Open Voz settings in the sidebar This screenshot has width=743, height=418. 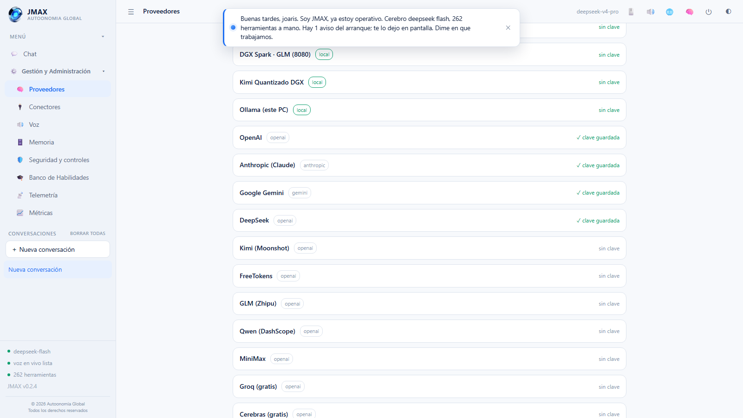58,124
